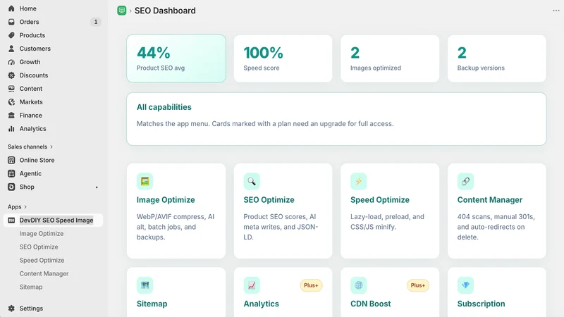Click the DevDIY SEO Speed Image app icon

(11, 220)
